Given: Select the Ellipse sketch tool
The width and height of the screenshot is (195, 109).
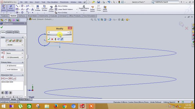Looking at the screenshot, I should click(x=27, y=9).
